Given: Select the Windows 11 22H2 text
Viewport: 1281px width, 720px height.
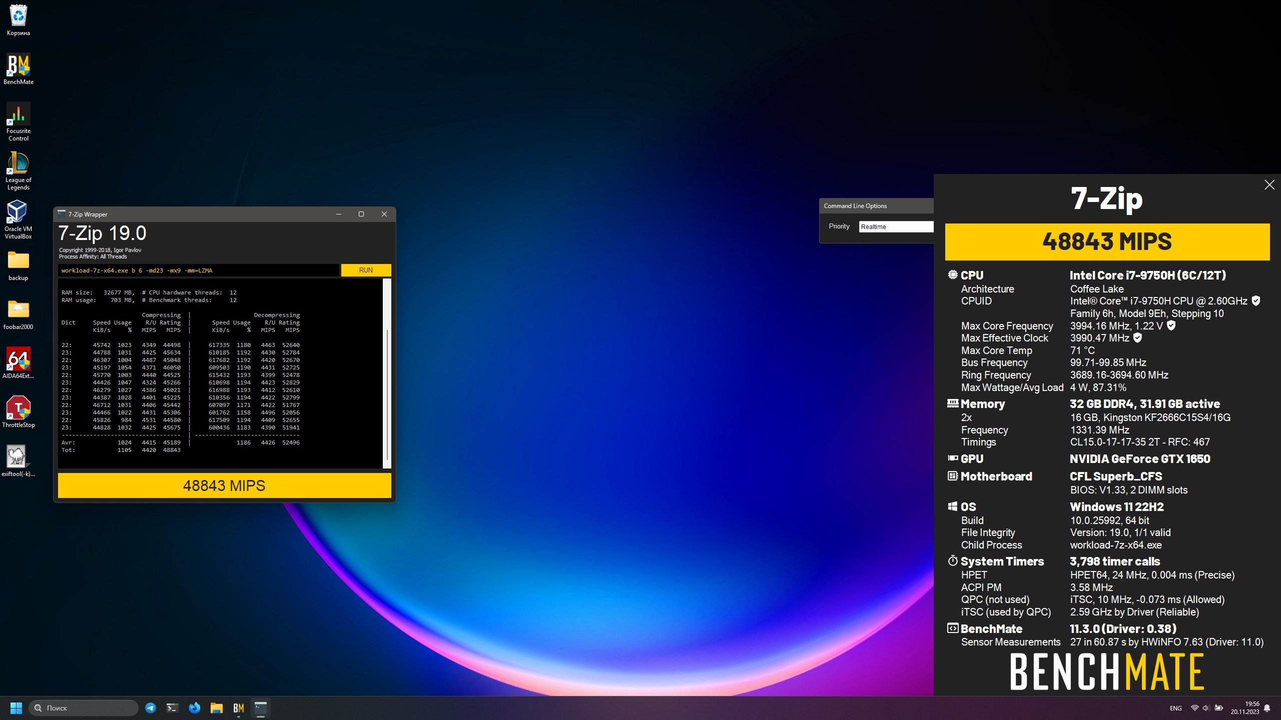Looking at the screenshot, I should click(1117, 507).
